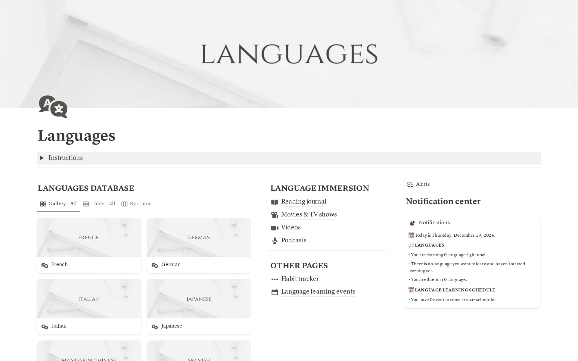Click the open-book icon beside Reading journal
This screenshot has height=361, width=578.
coord(274,202)
